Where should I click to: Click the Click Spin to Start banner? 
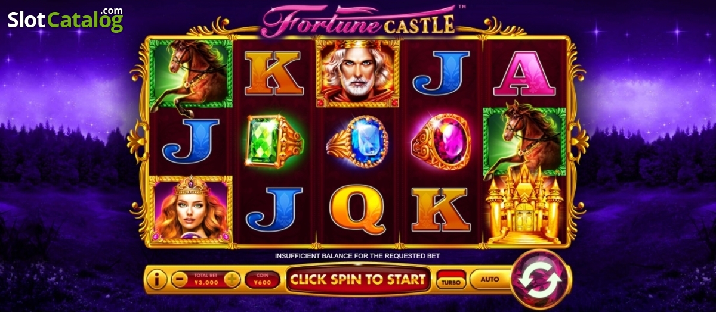coord(358,279)
